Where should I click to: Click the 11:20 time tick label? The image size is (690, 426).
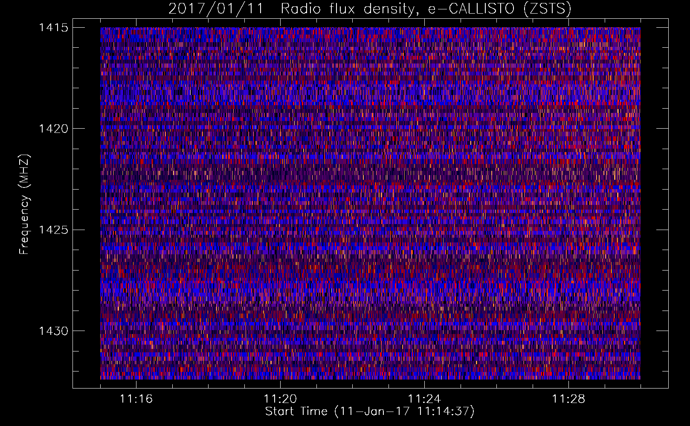[x=280, y=399]
